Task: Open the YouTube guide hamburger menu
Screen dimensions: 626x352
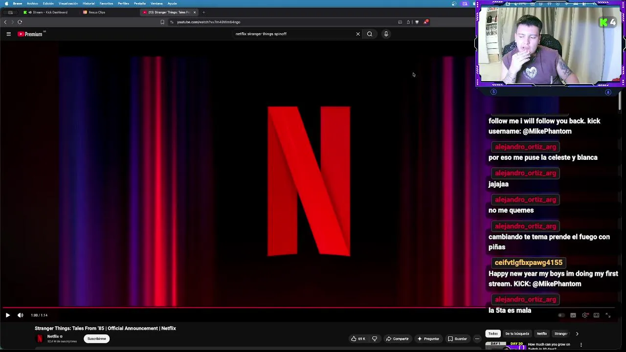Action: click(x=8, y=34)
